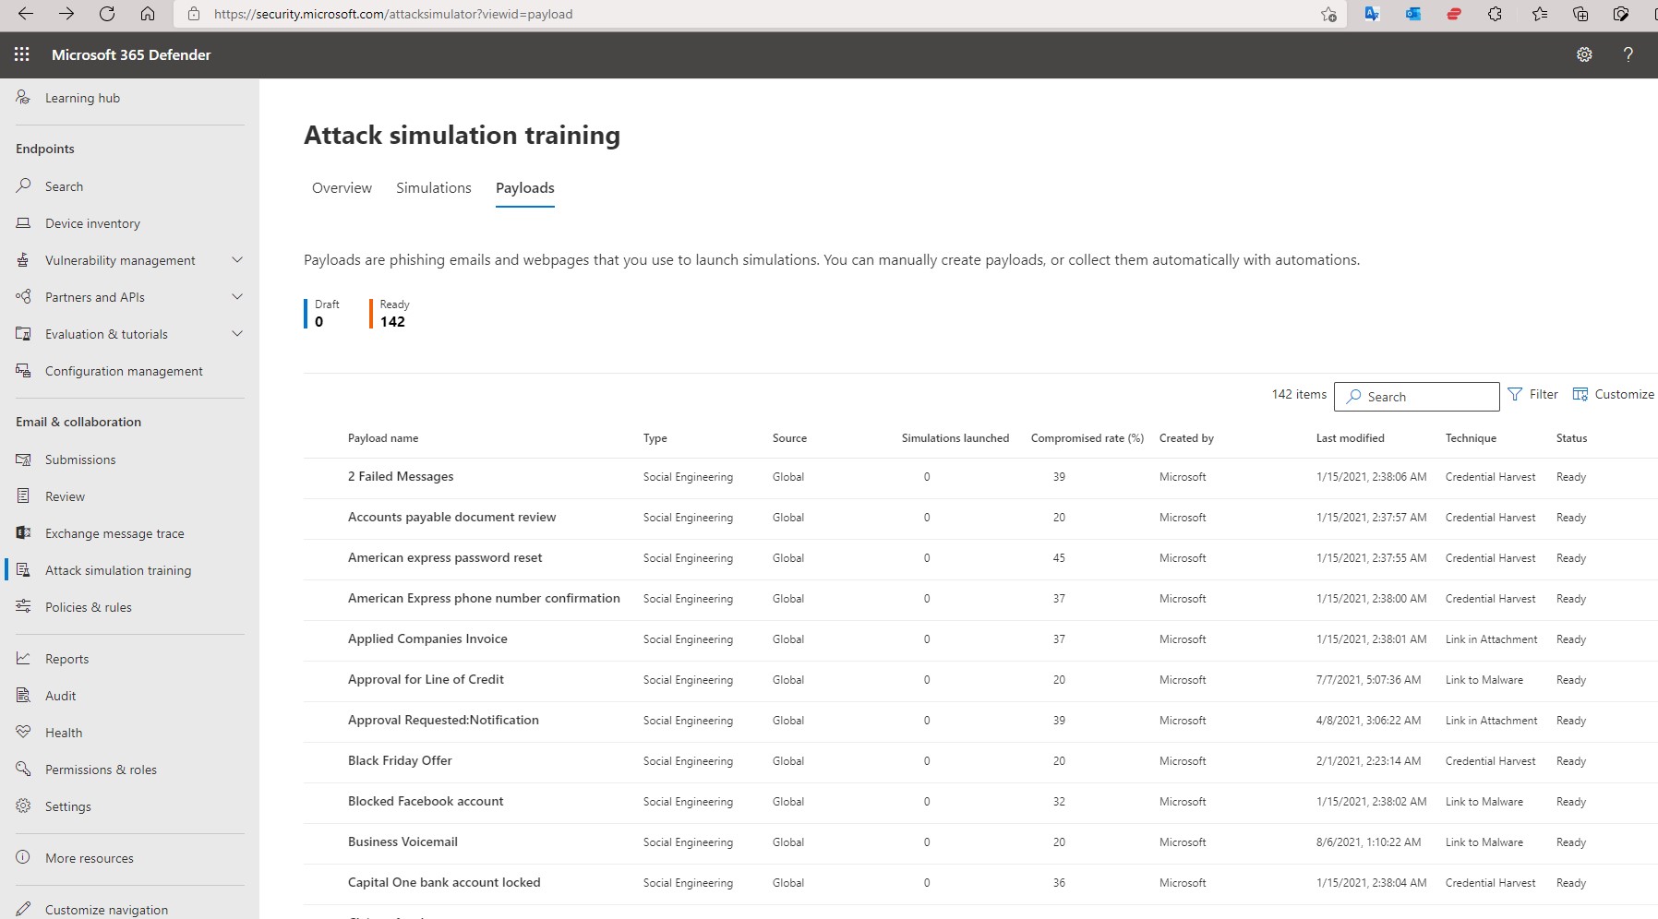Click the Policies & rules icon
The image size is (1658, 919).
click(23, 607)
